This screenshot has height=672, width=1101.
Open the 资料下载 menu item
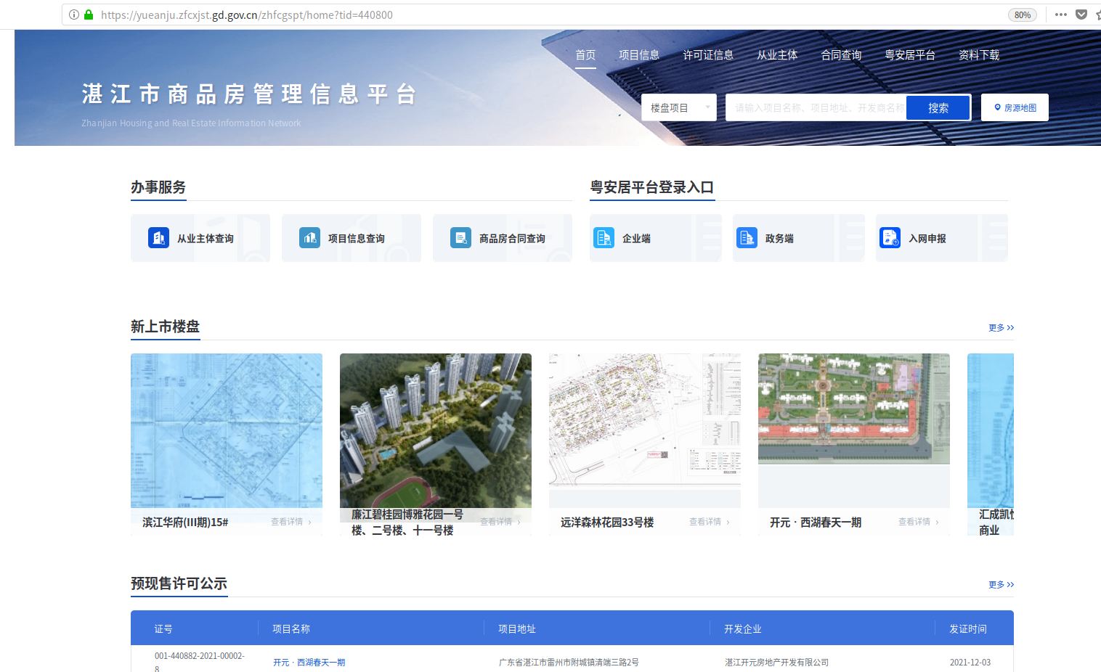(978, 54)
